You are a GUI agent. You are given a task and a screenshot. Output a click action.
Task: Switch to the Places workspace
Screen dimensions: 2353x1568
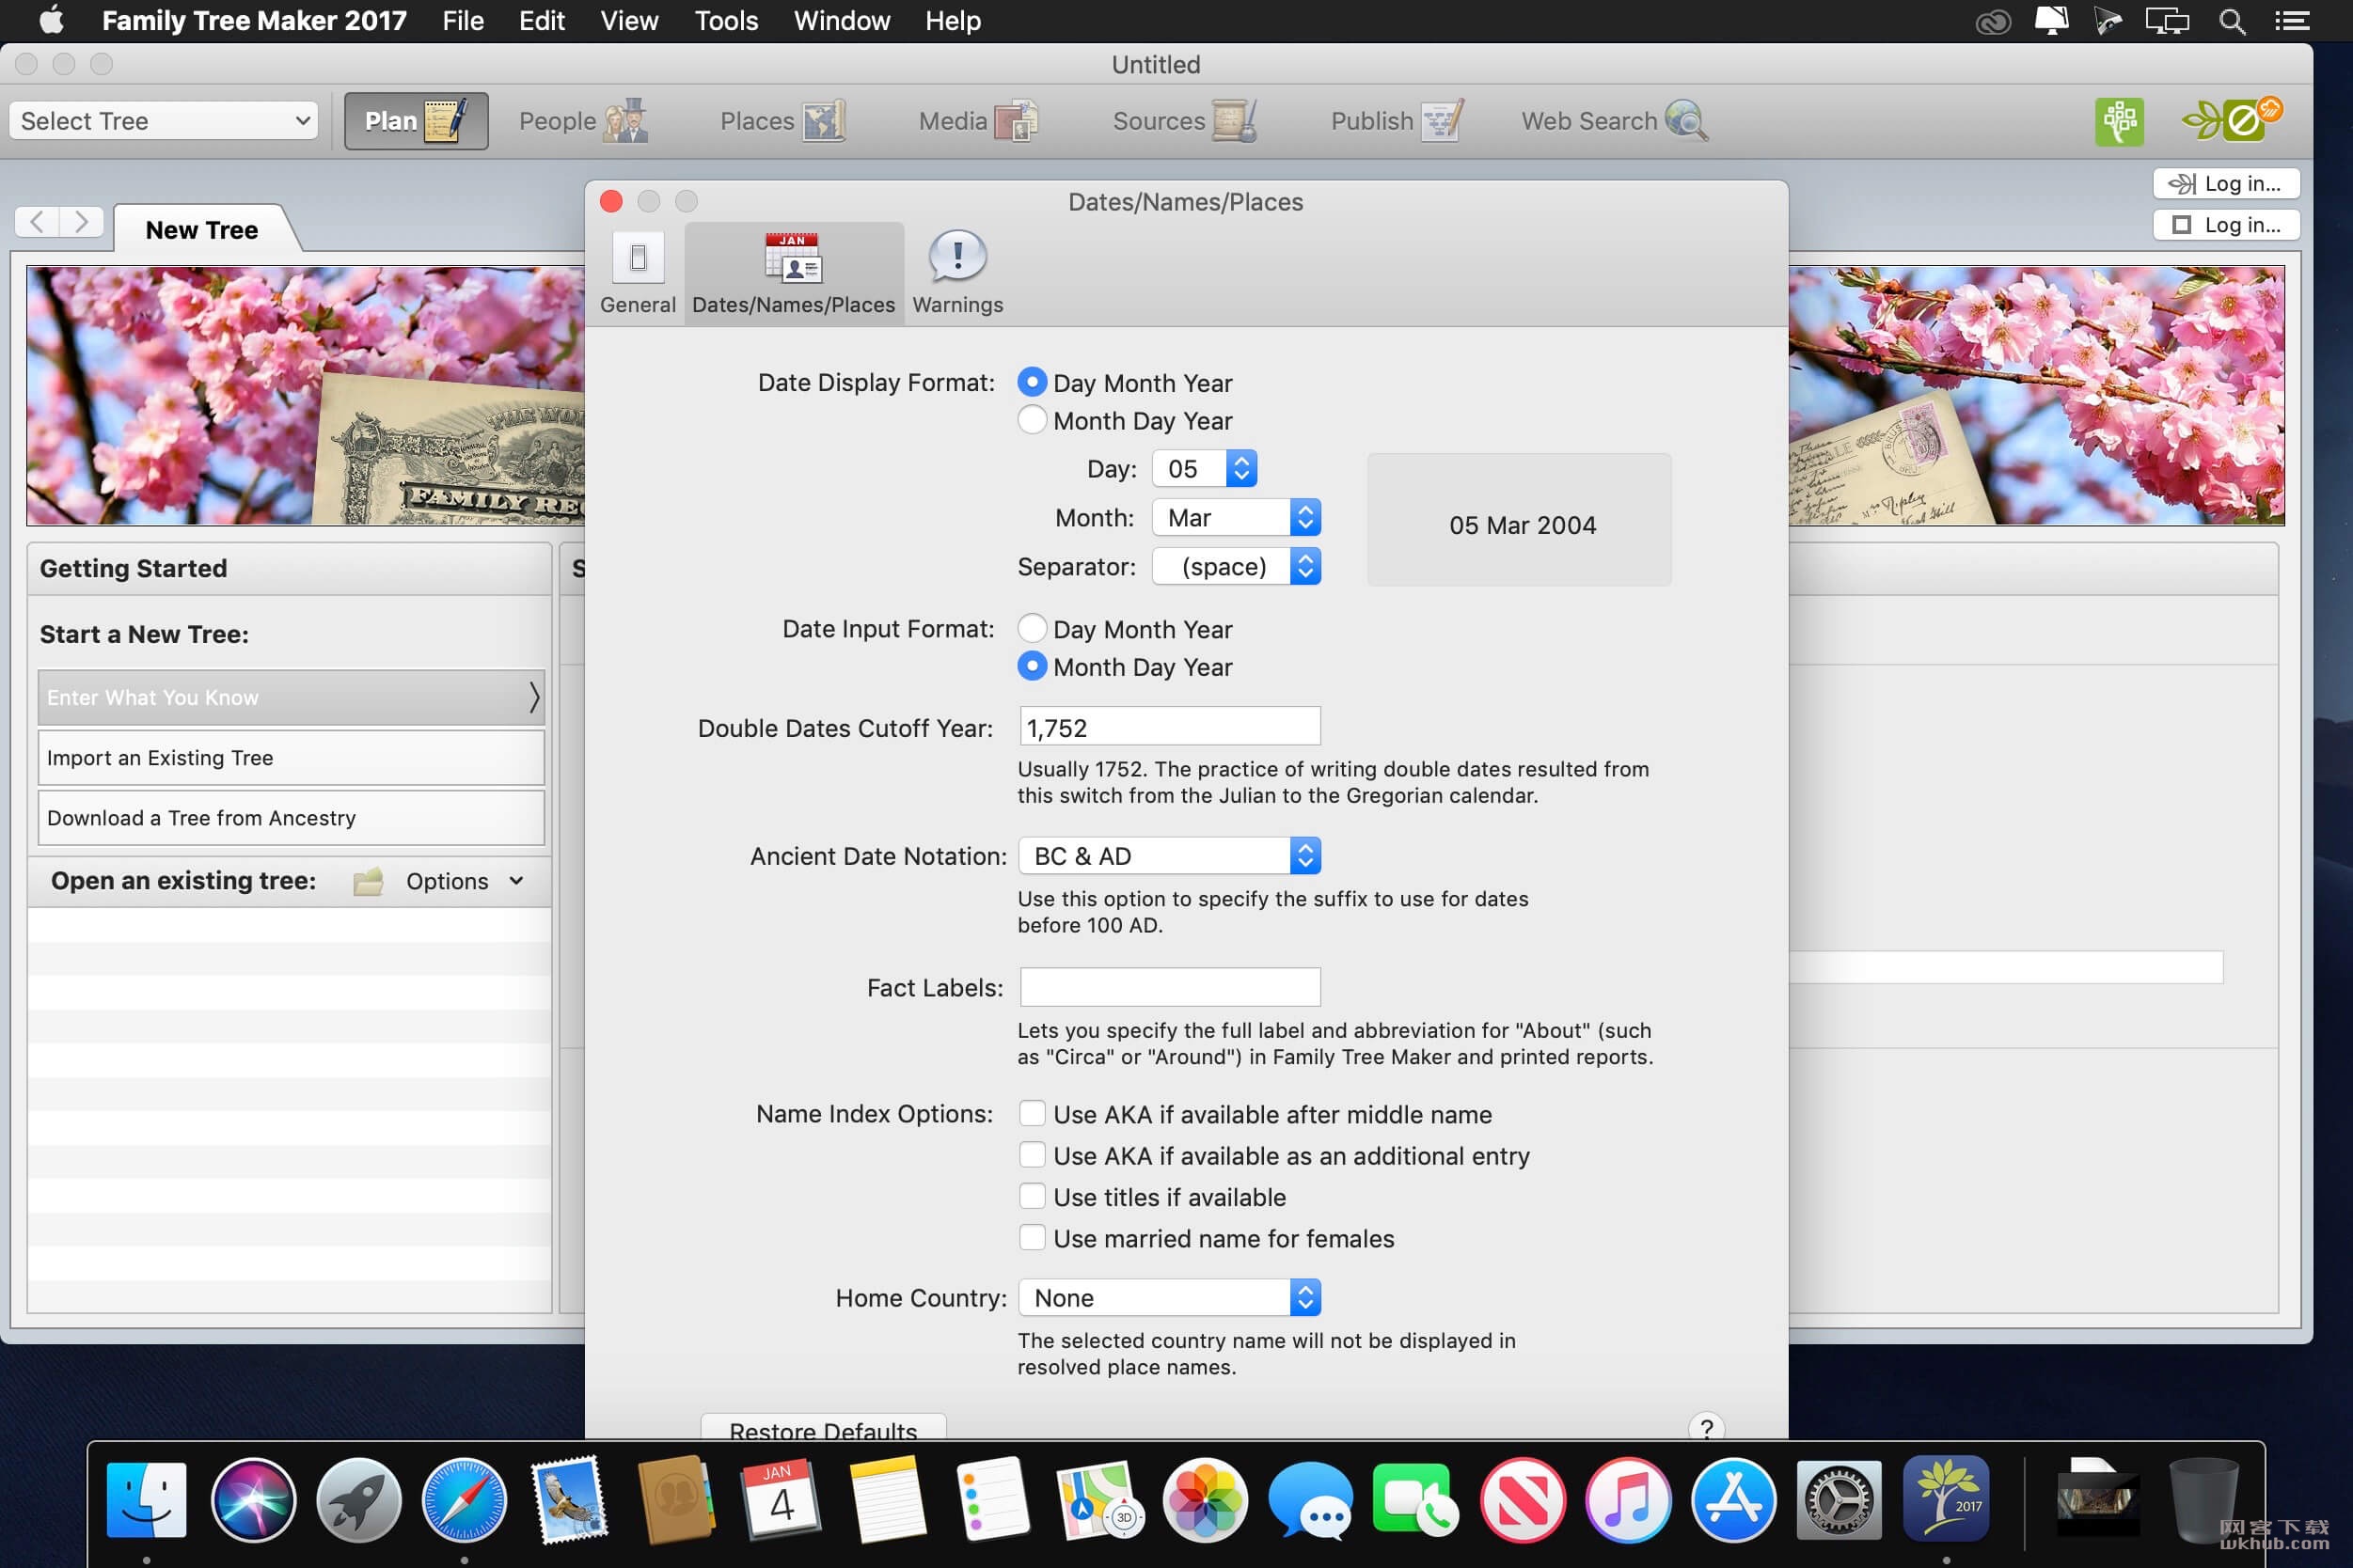coord(782,121)
